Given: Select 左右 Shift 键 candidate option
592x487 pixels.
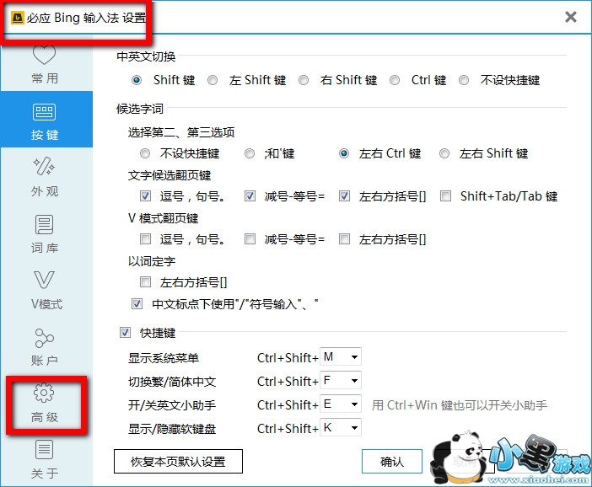Looking at the screenshot, I should (444, 153).
